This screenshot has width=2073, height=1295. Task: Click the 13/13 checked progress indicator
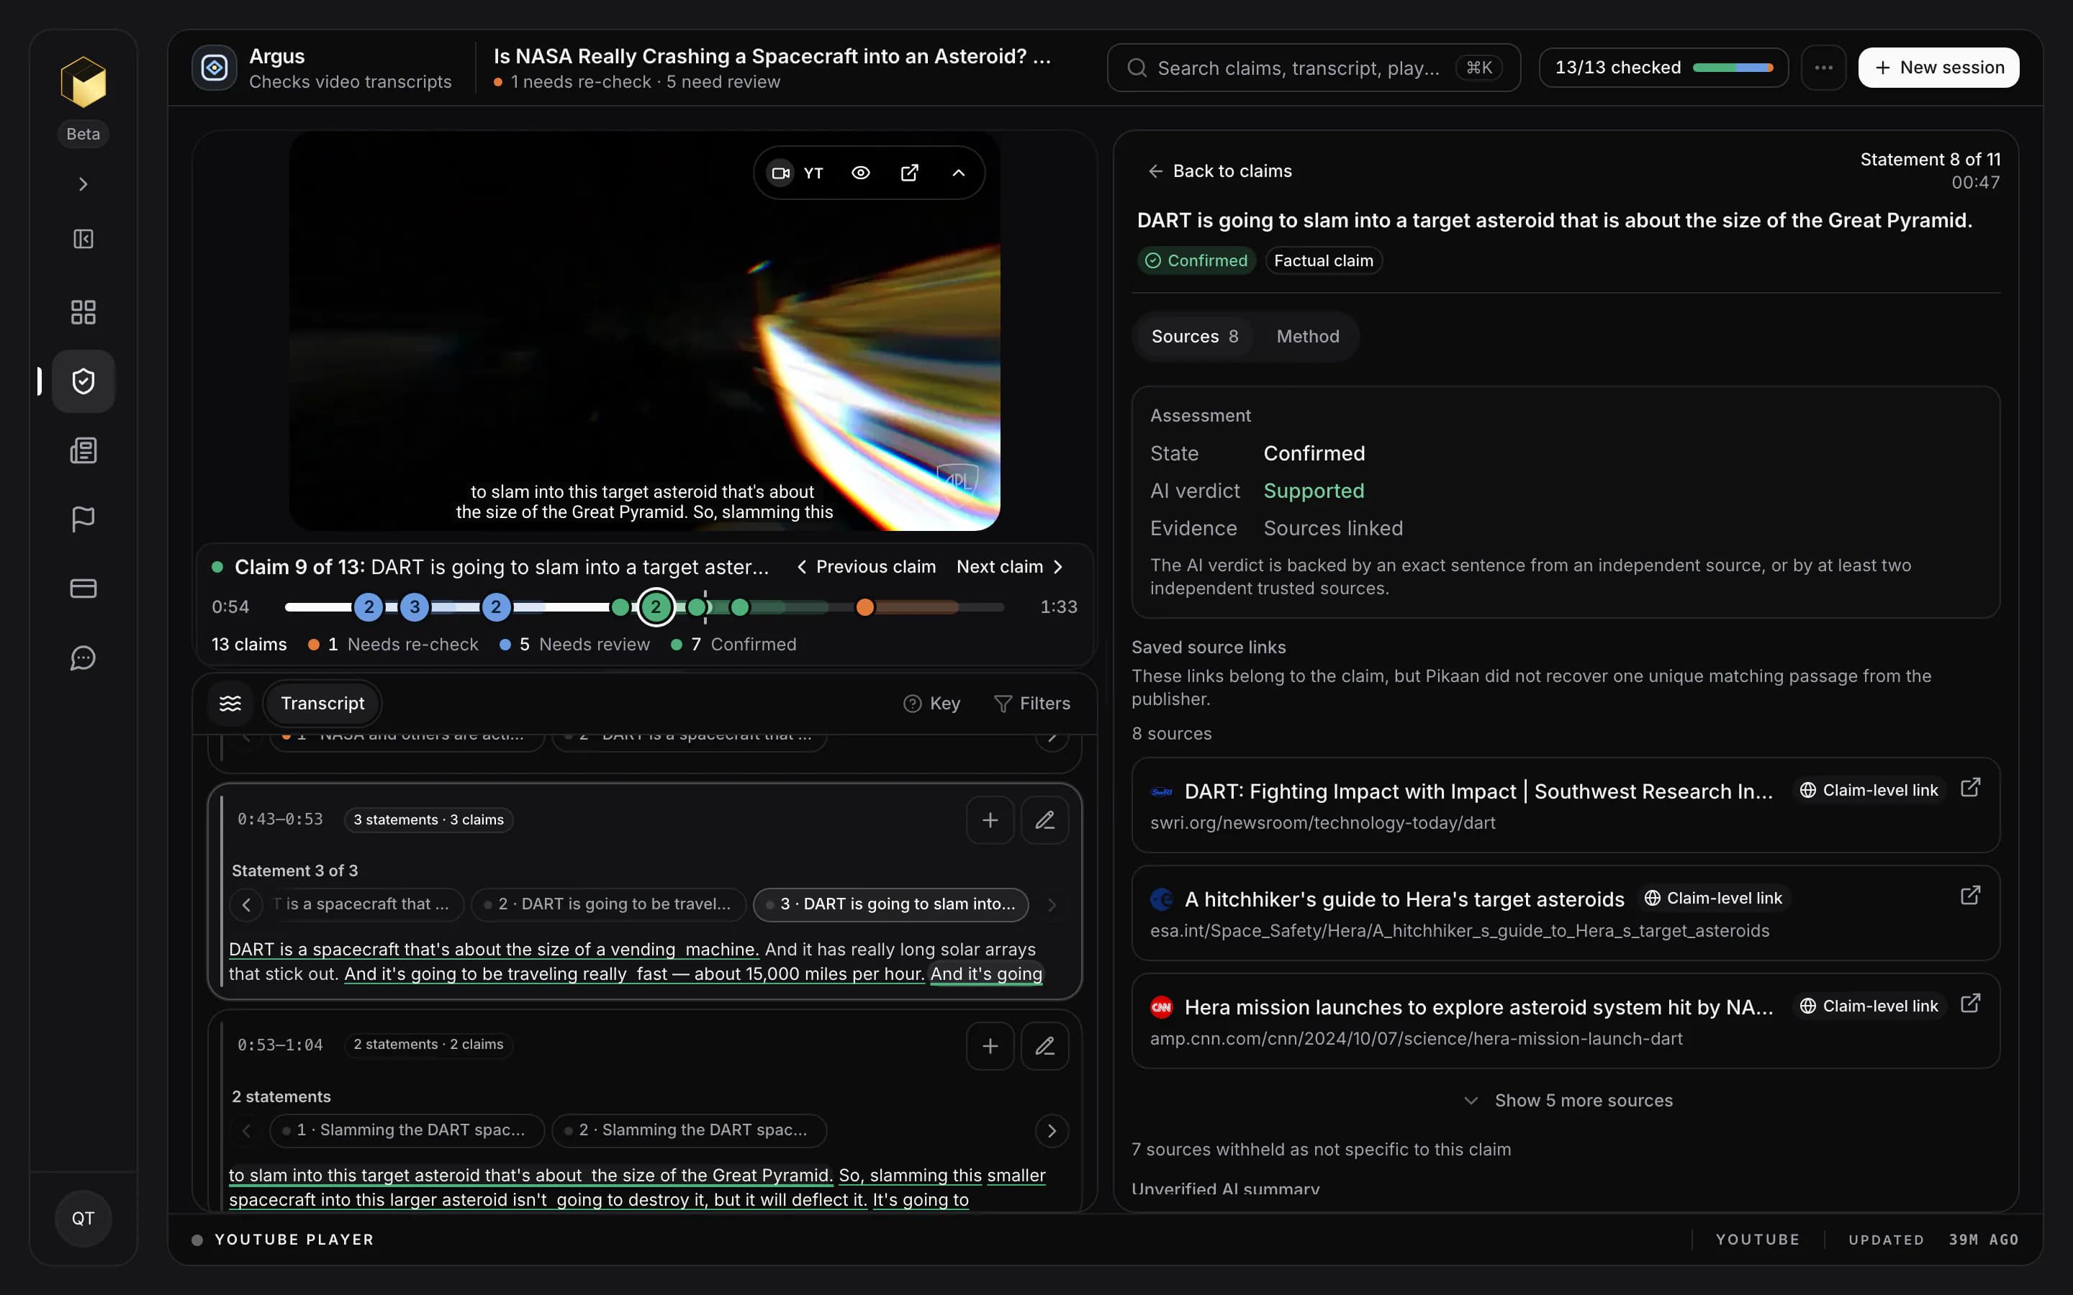[1663, 68]
